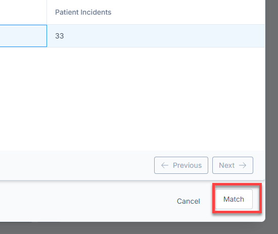
Task: Click the word Next in the pager
Action: tap(227, 165)
